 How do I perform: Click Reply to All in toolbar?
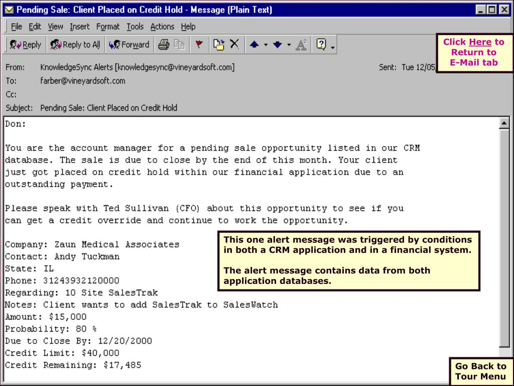75,45
